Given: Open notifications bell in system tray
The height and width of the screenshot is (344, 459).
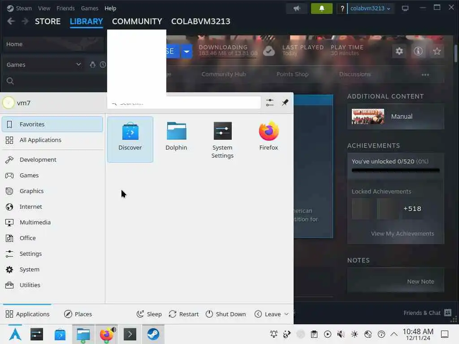Looking at the screenshot, I should click(x=274, y=334).
